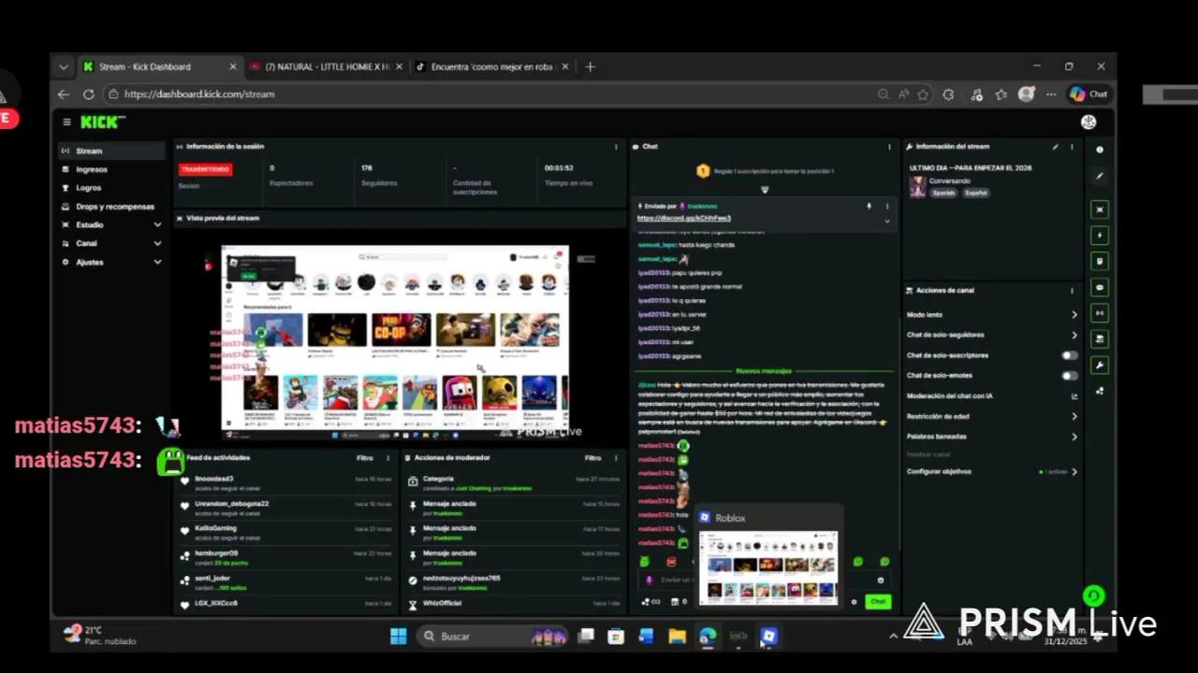The width and height of the screenshot is (1198, 673).
Task: Click the Spanish language tag
Action: (x=943, y=193)
